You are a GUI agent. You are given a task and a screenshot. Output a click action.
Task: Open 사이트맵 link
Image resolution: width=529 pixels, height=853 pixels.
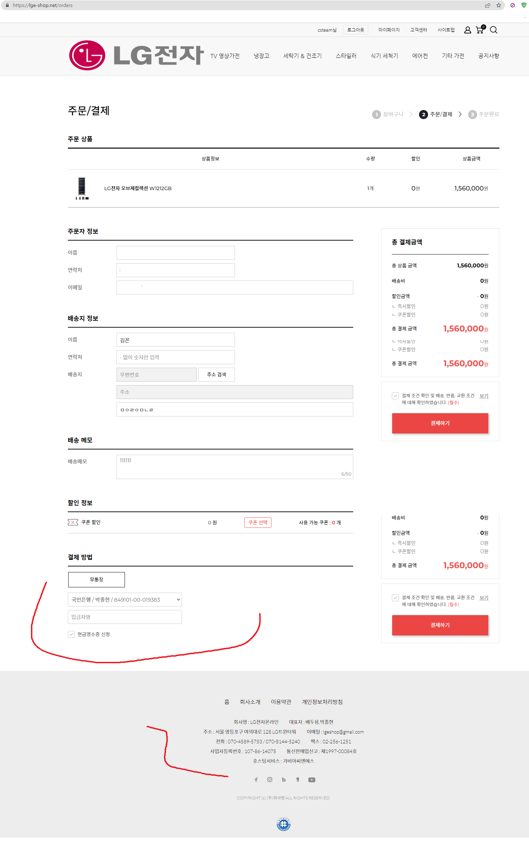coord(446,30)
